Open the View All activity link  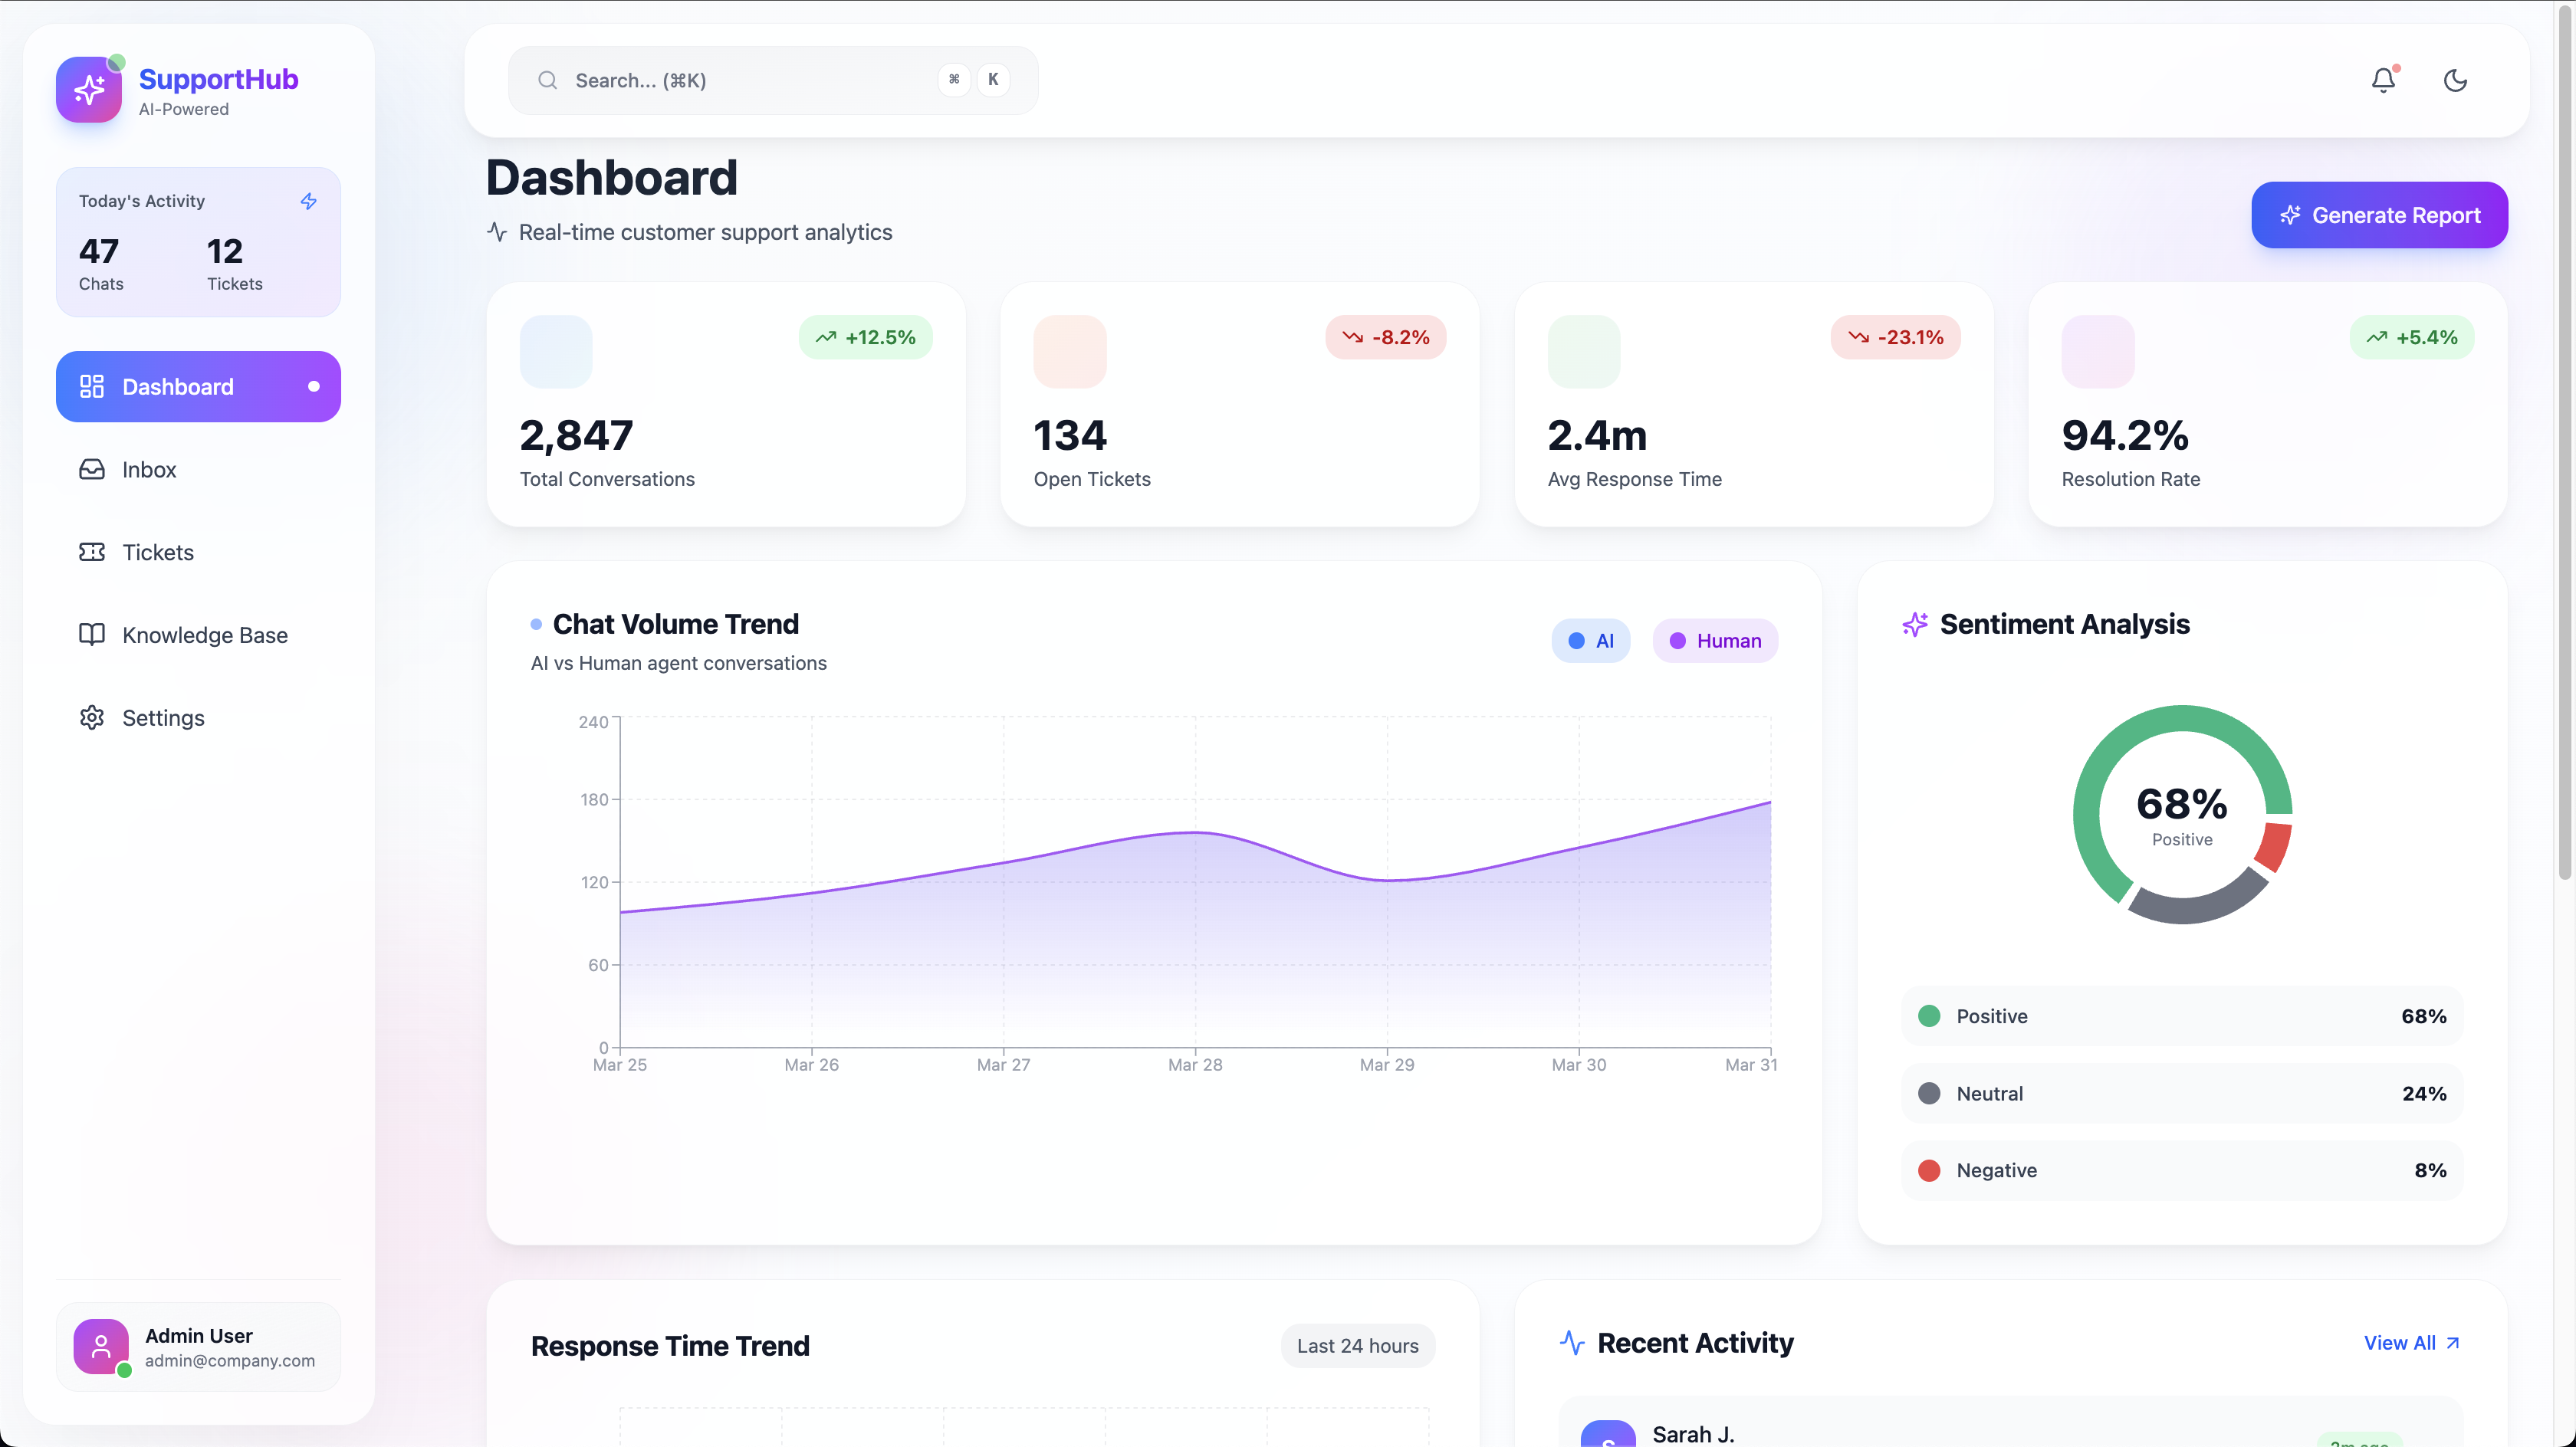(x=2411, y=1343)
